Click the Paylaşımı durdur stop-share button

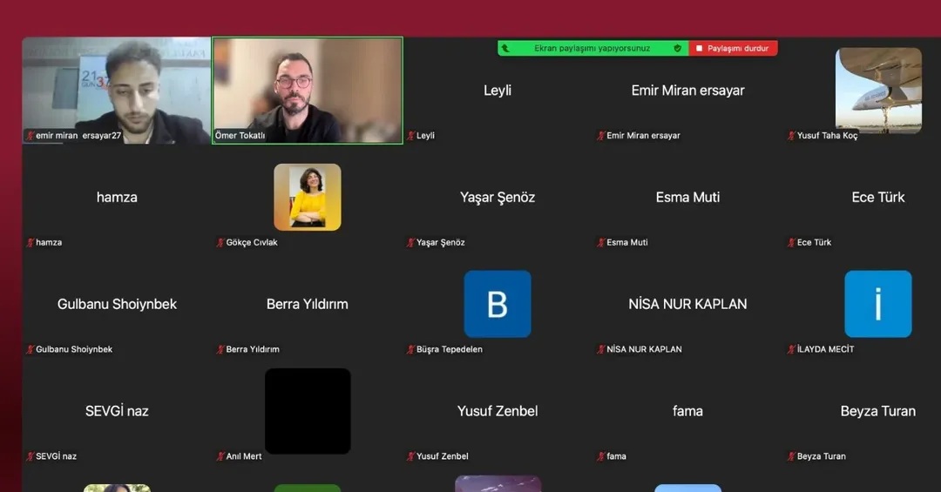click(x=732, y=49)
